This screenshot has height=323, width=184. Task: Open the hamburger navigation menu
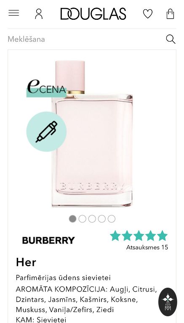(13, 13)
